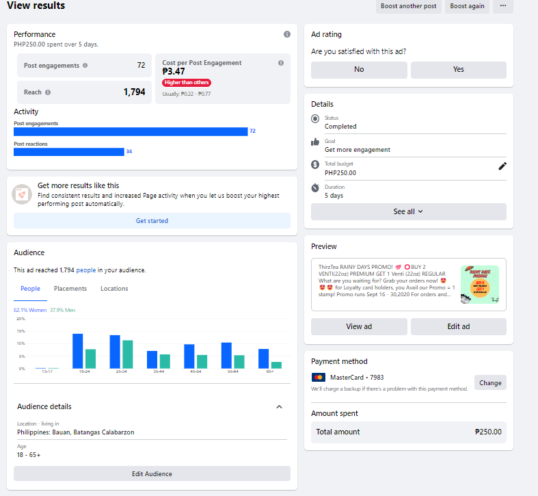
Task: Click the ThirzTea ad preview text
Action: [x=386, y=280]
